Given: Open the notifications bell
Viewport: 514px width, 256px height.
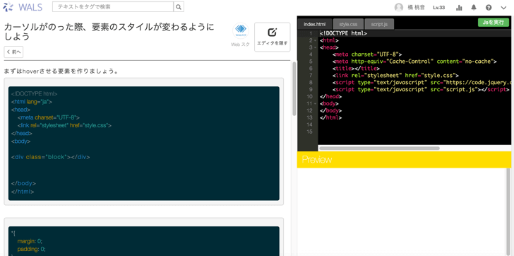Looking at the screenshot, I should pyautogui.click(x=474, y=8).
